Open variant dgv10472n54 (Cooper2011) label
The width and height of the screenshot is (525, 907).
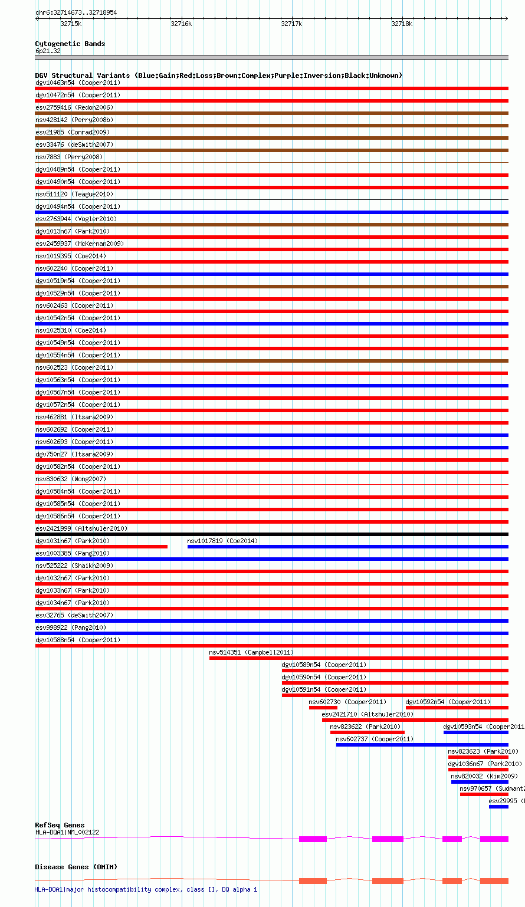coord(78,95)
